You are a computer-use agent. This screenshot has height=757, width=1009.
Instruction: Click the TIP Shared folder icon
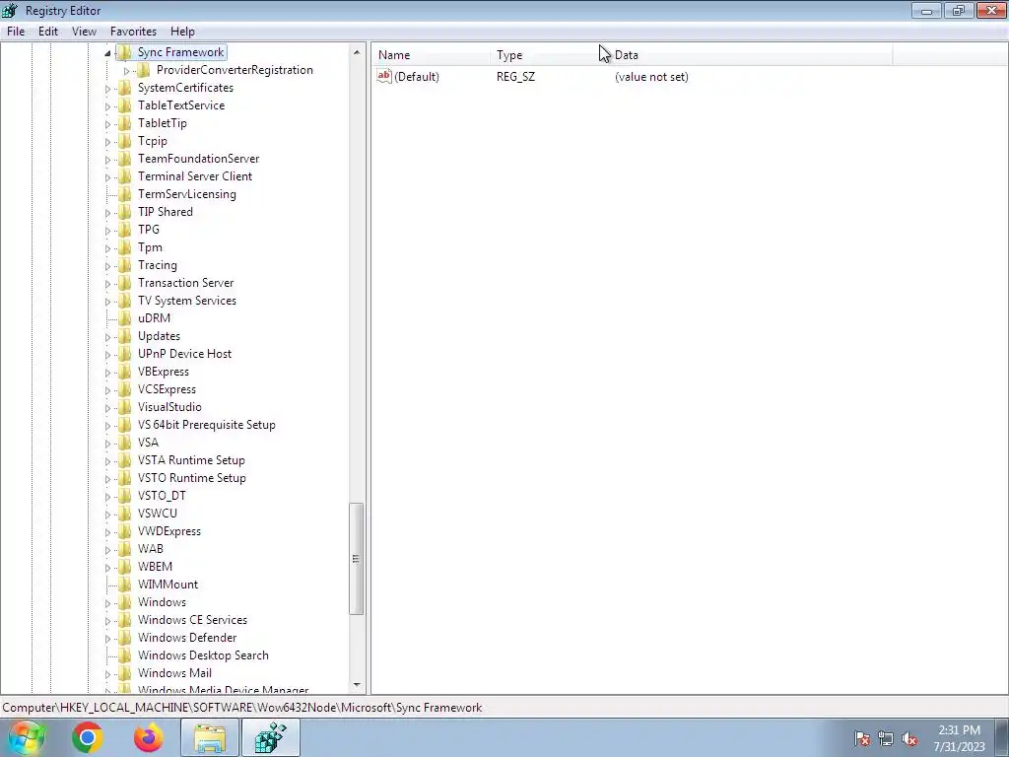point(125,212)
